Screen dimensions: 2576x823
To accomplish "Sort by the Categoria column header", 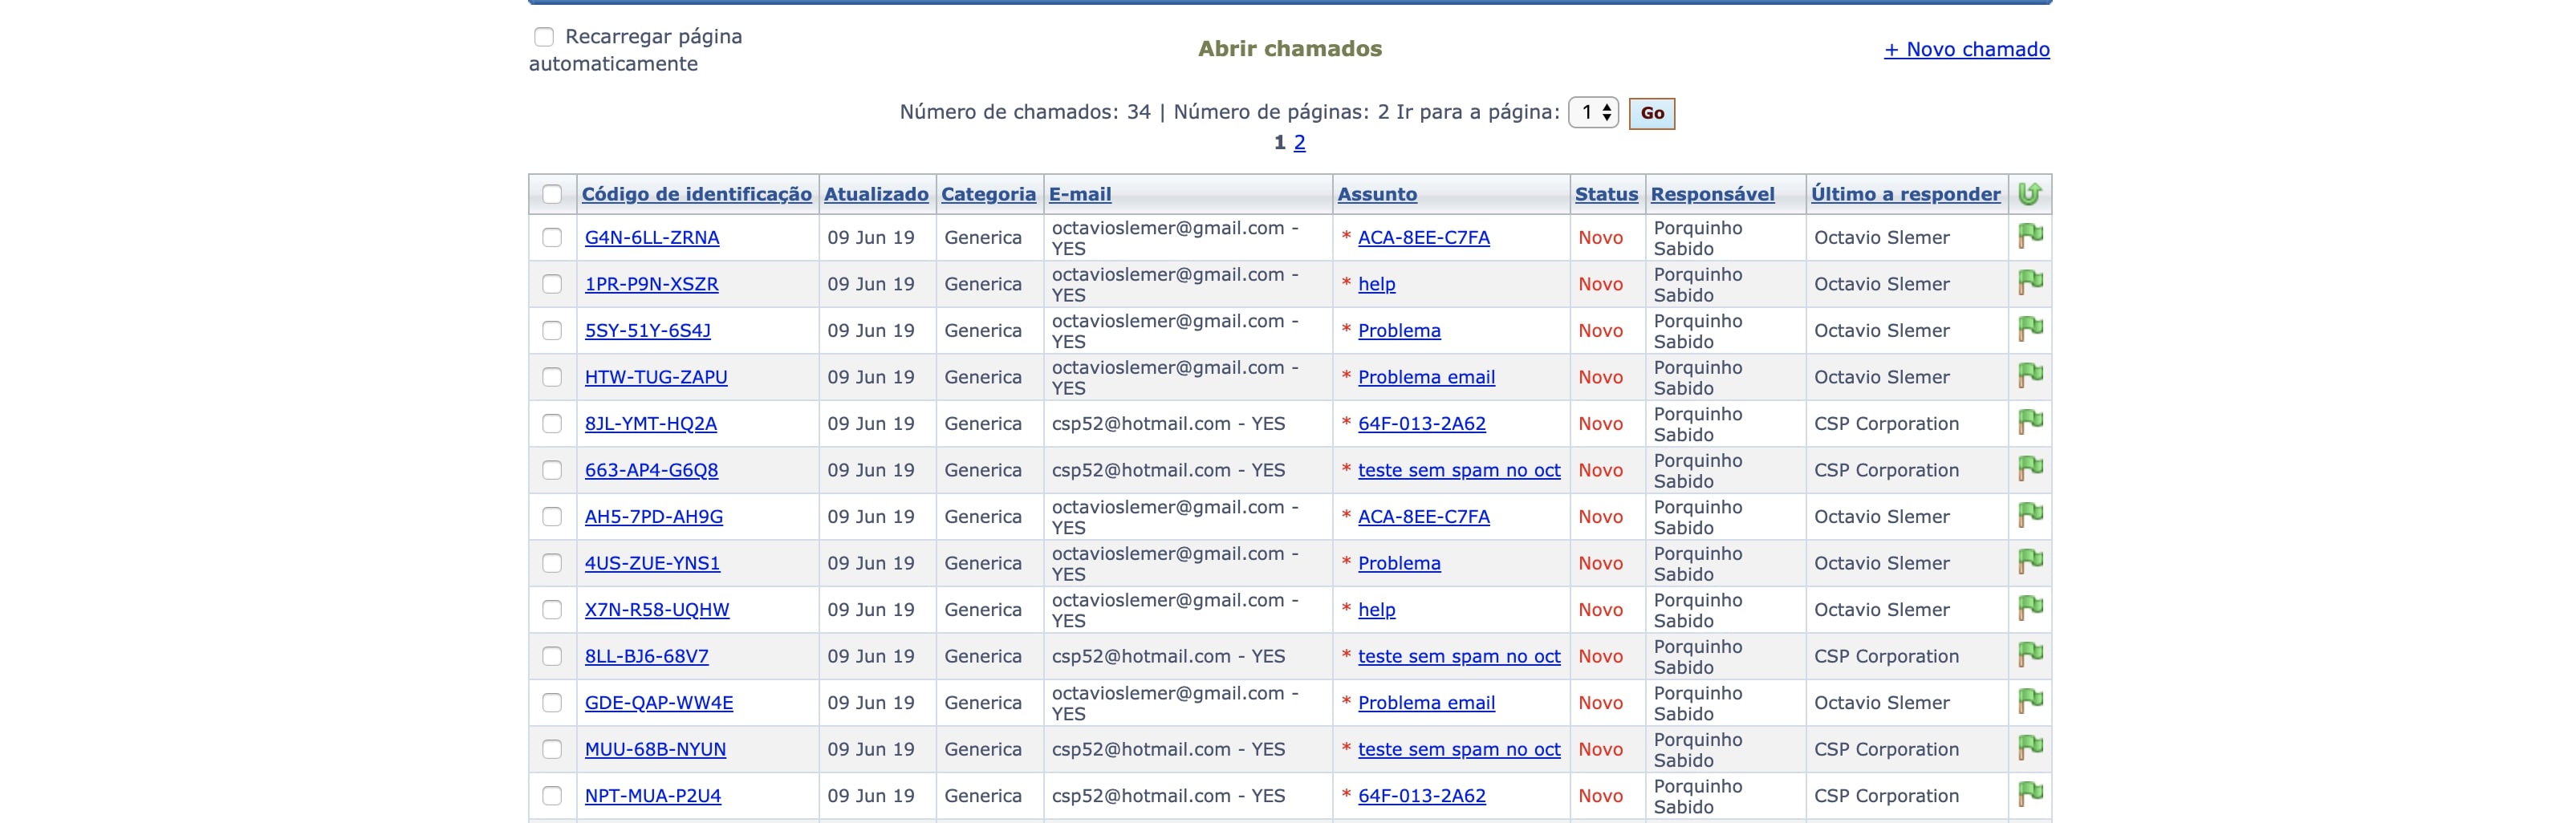I will pyautogui.click(x=988, y=194).
